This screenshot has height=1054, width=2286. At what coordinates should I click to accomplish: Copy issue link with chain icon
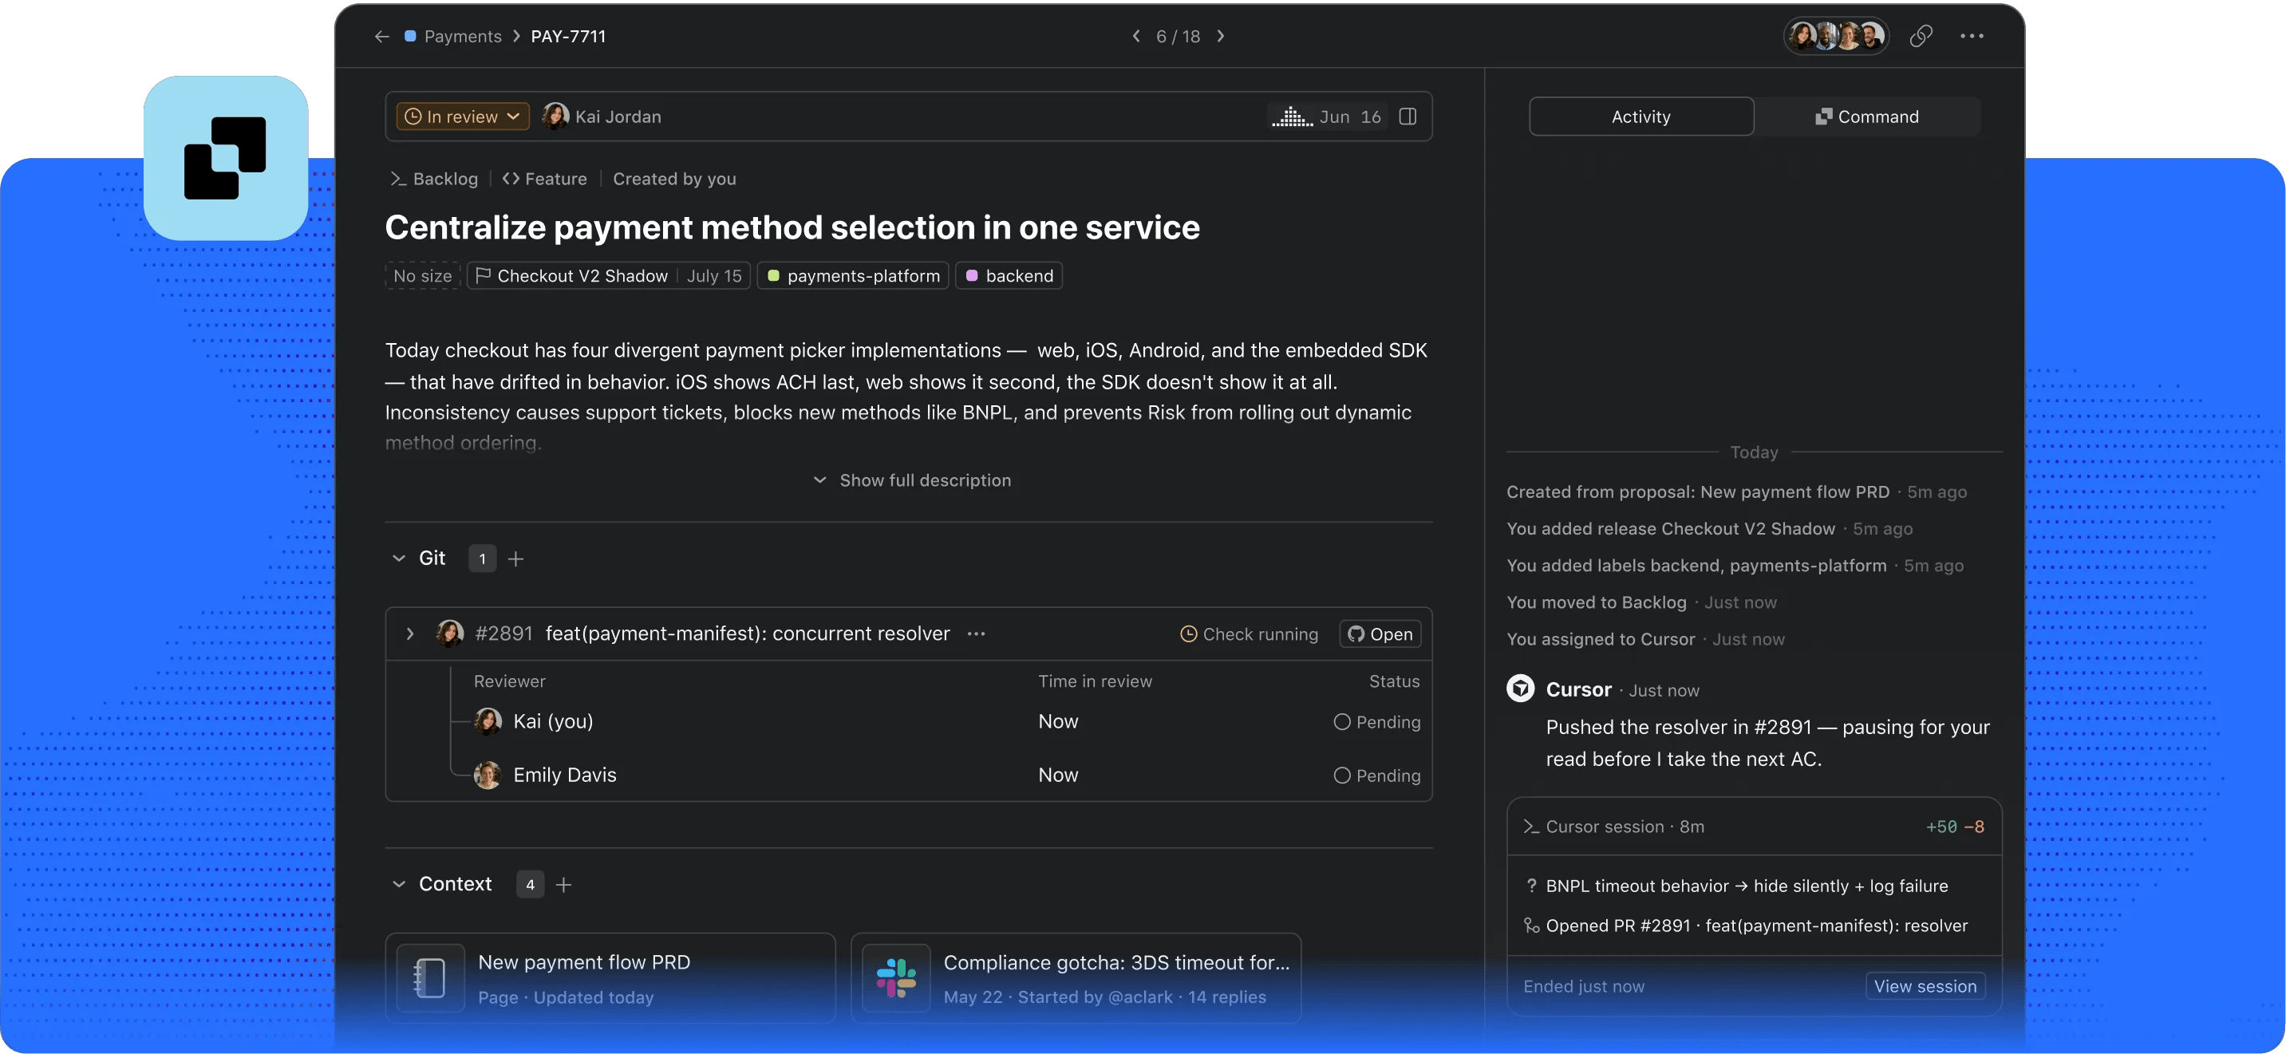(1921, 37)
